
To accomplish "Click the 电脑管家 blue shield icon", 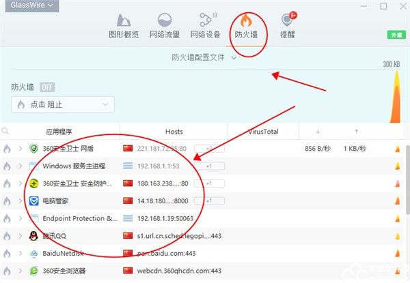I will [33, 201].
